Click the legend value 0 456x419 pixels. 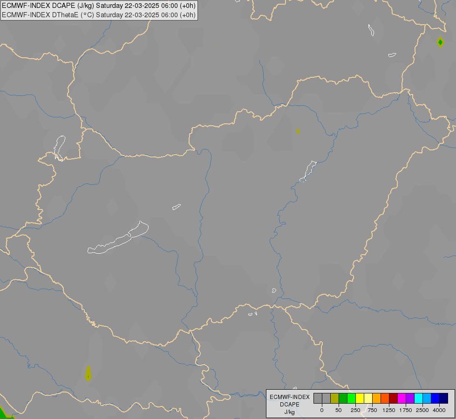pos(322,410)
